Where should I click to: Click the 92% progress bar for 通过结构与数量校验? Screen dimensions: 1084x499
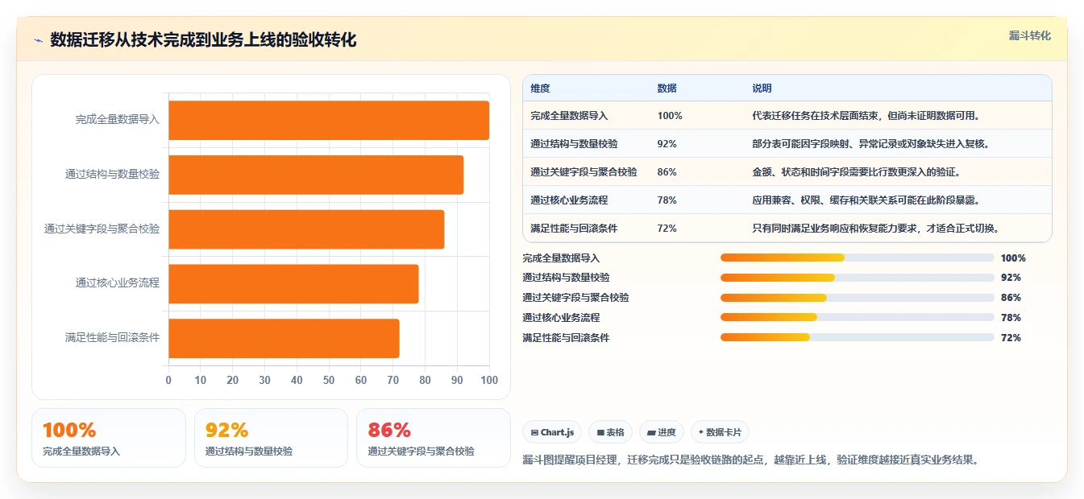tap(858, 277)
